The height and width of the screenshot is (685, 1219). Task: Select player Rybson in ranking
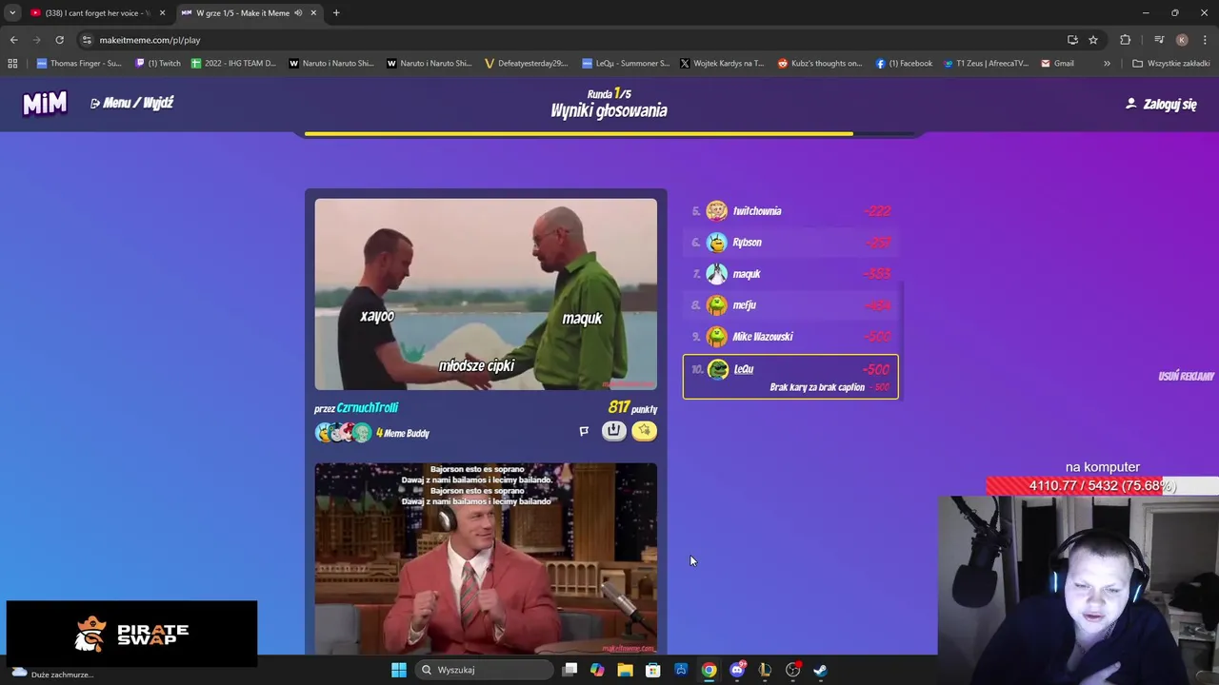pyautogui.click(x=790, y=243)
